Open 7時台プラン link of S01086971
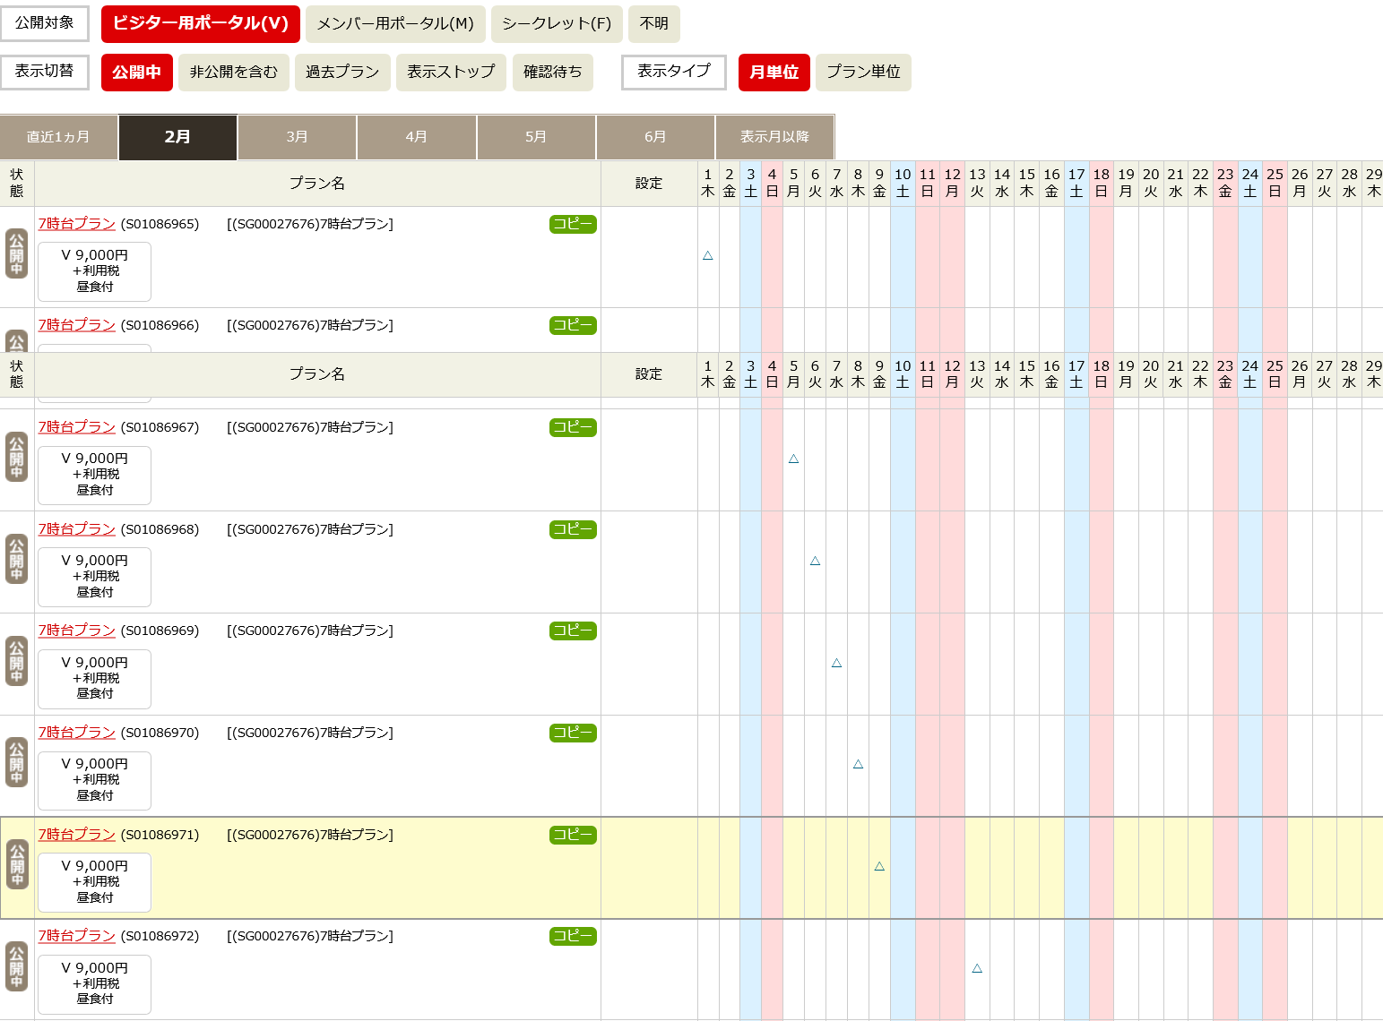The width and height of the screenshot is (1383, 1021). 77,835
